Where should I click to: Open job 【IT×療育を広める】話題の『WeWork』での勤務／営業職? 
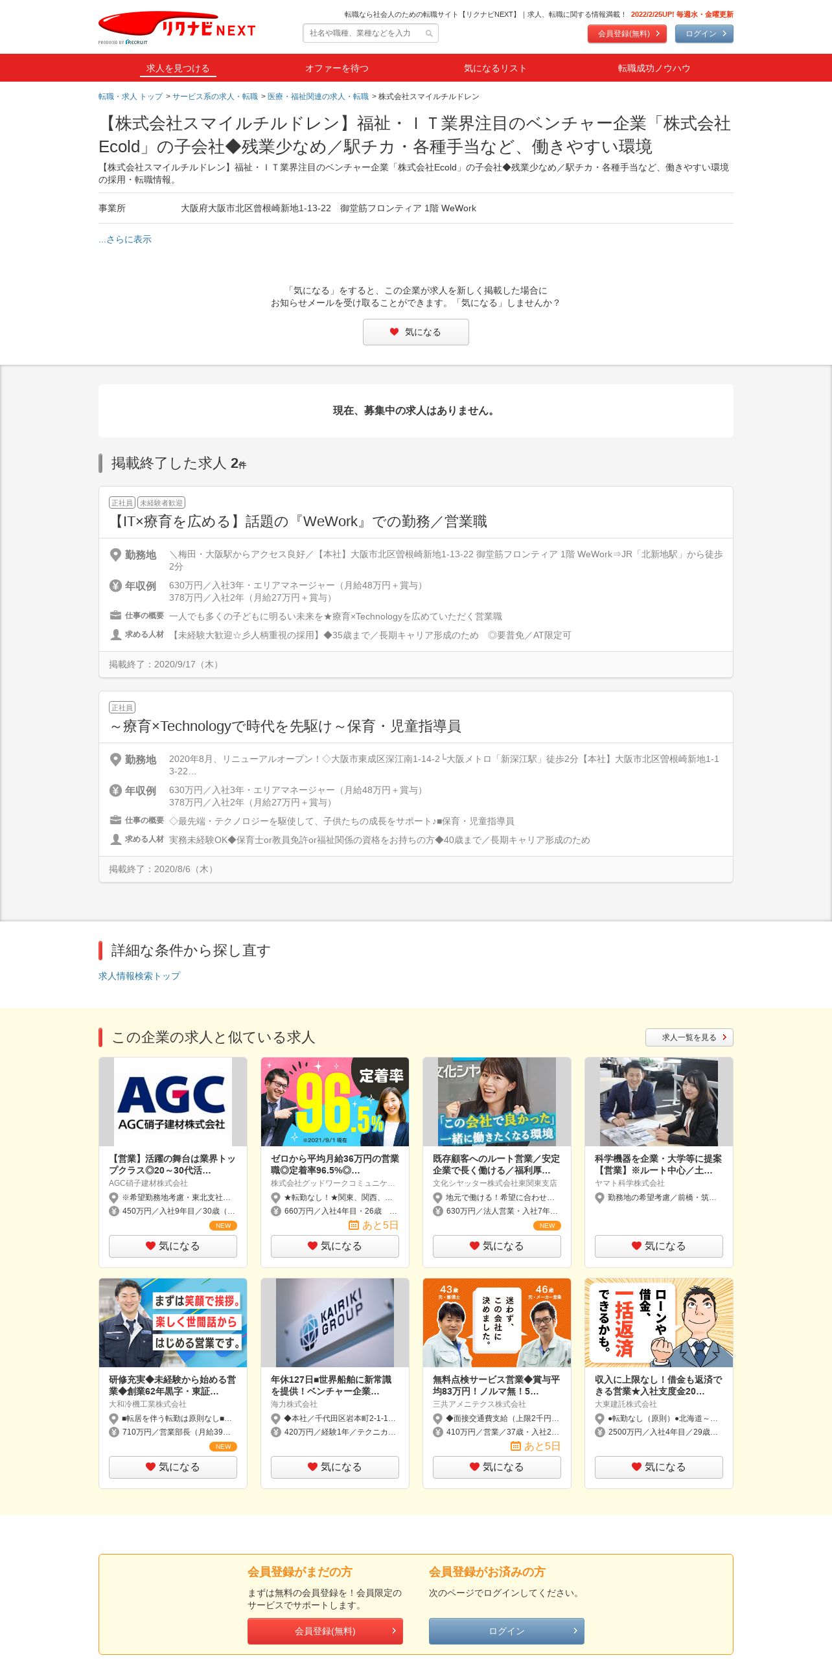pyautogui.click(x=299, y=522)
